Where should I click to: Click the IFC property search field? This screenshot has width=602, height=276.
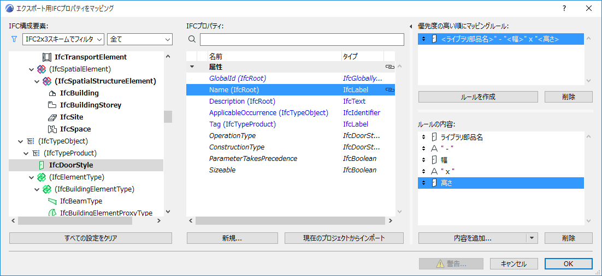pos(302,39)
